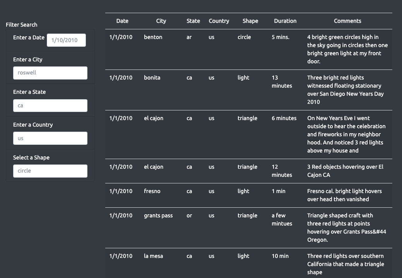The image size is (402, 278).
Task: Click the Enter a Country label
Action: click(33, 125)
